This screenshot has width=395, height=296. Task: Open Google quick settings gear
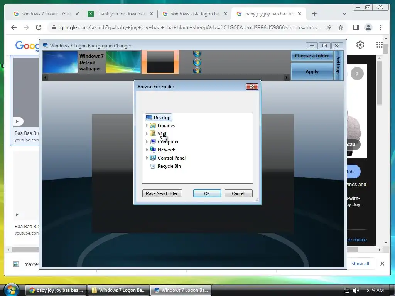coord(360,45)
